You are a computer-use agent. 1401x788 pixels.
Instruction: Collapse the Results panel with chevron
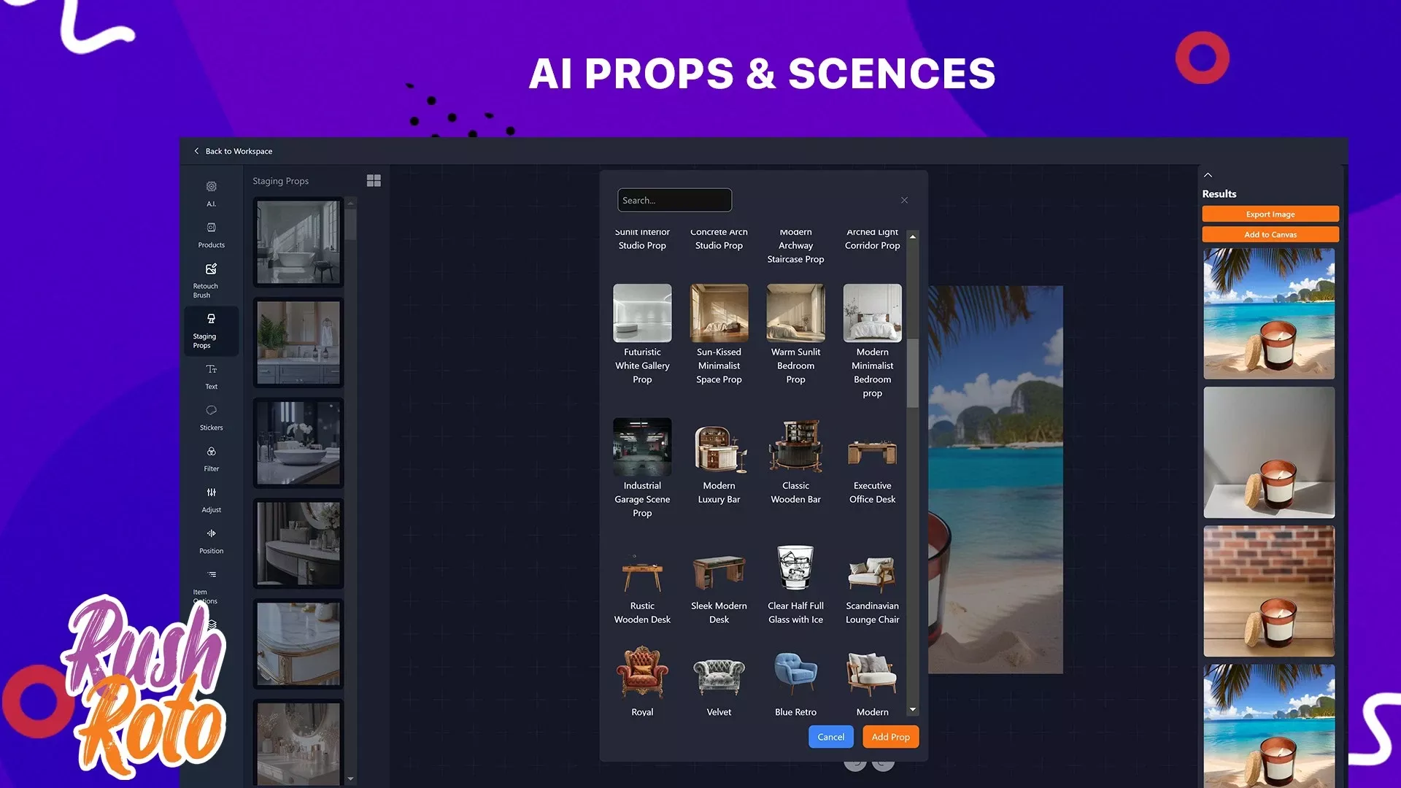click(1208, 175)
